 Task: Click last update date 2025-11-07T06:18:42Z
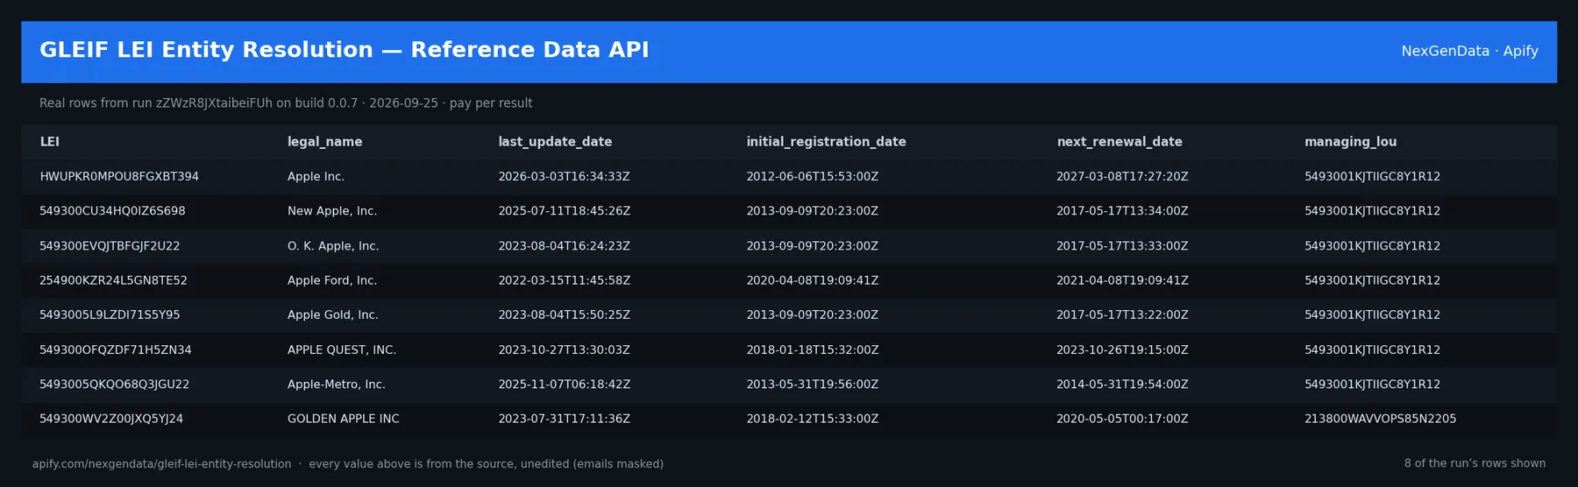click(564, 385)
